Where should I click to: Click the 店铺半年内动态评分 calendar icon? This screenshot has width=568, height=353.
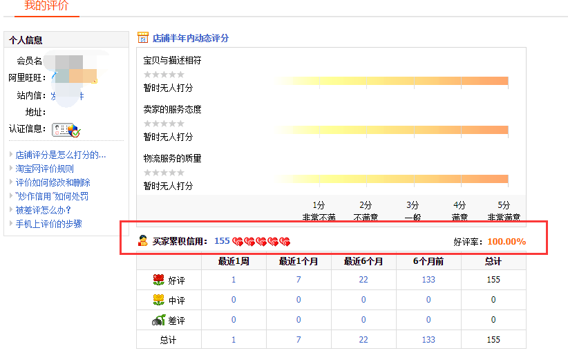143,38
